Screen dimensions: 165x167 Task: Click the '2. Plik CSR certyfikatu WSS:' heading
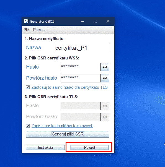pos(52,58)
